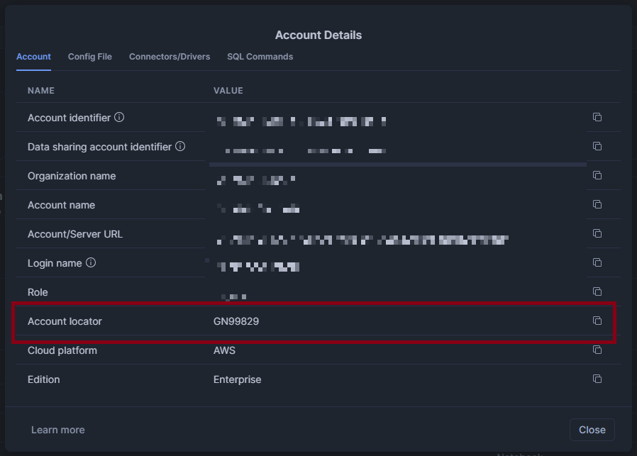Open the Learn more link

(x=57, y=430)
